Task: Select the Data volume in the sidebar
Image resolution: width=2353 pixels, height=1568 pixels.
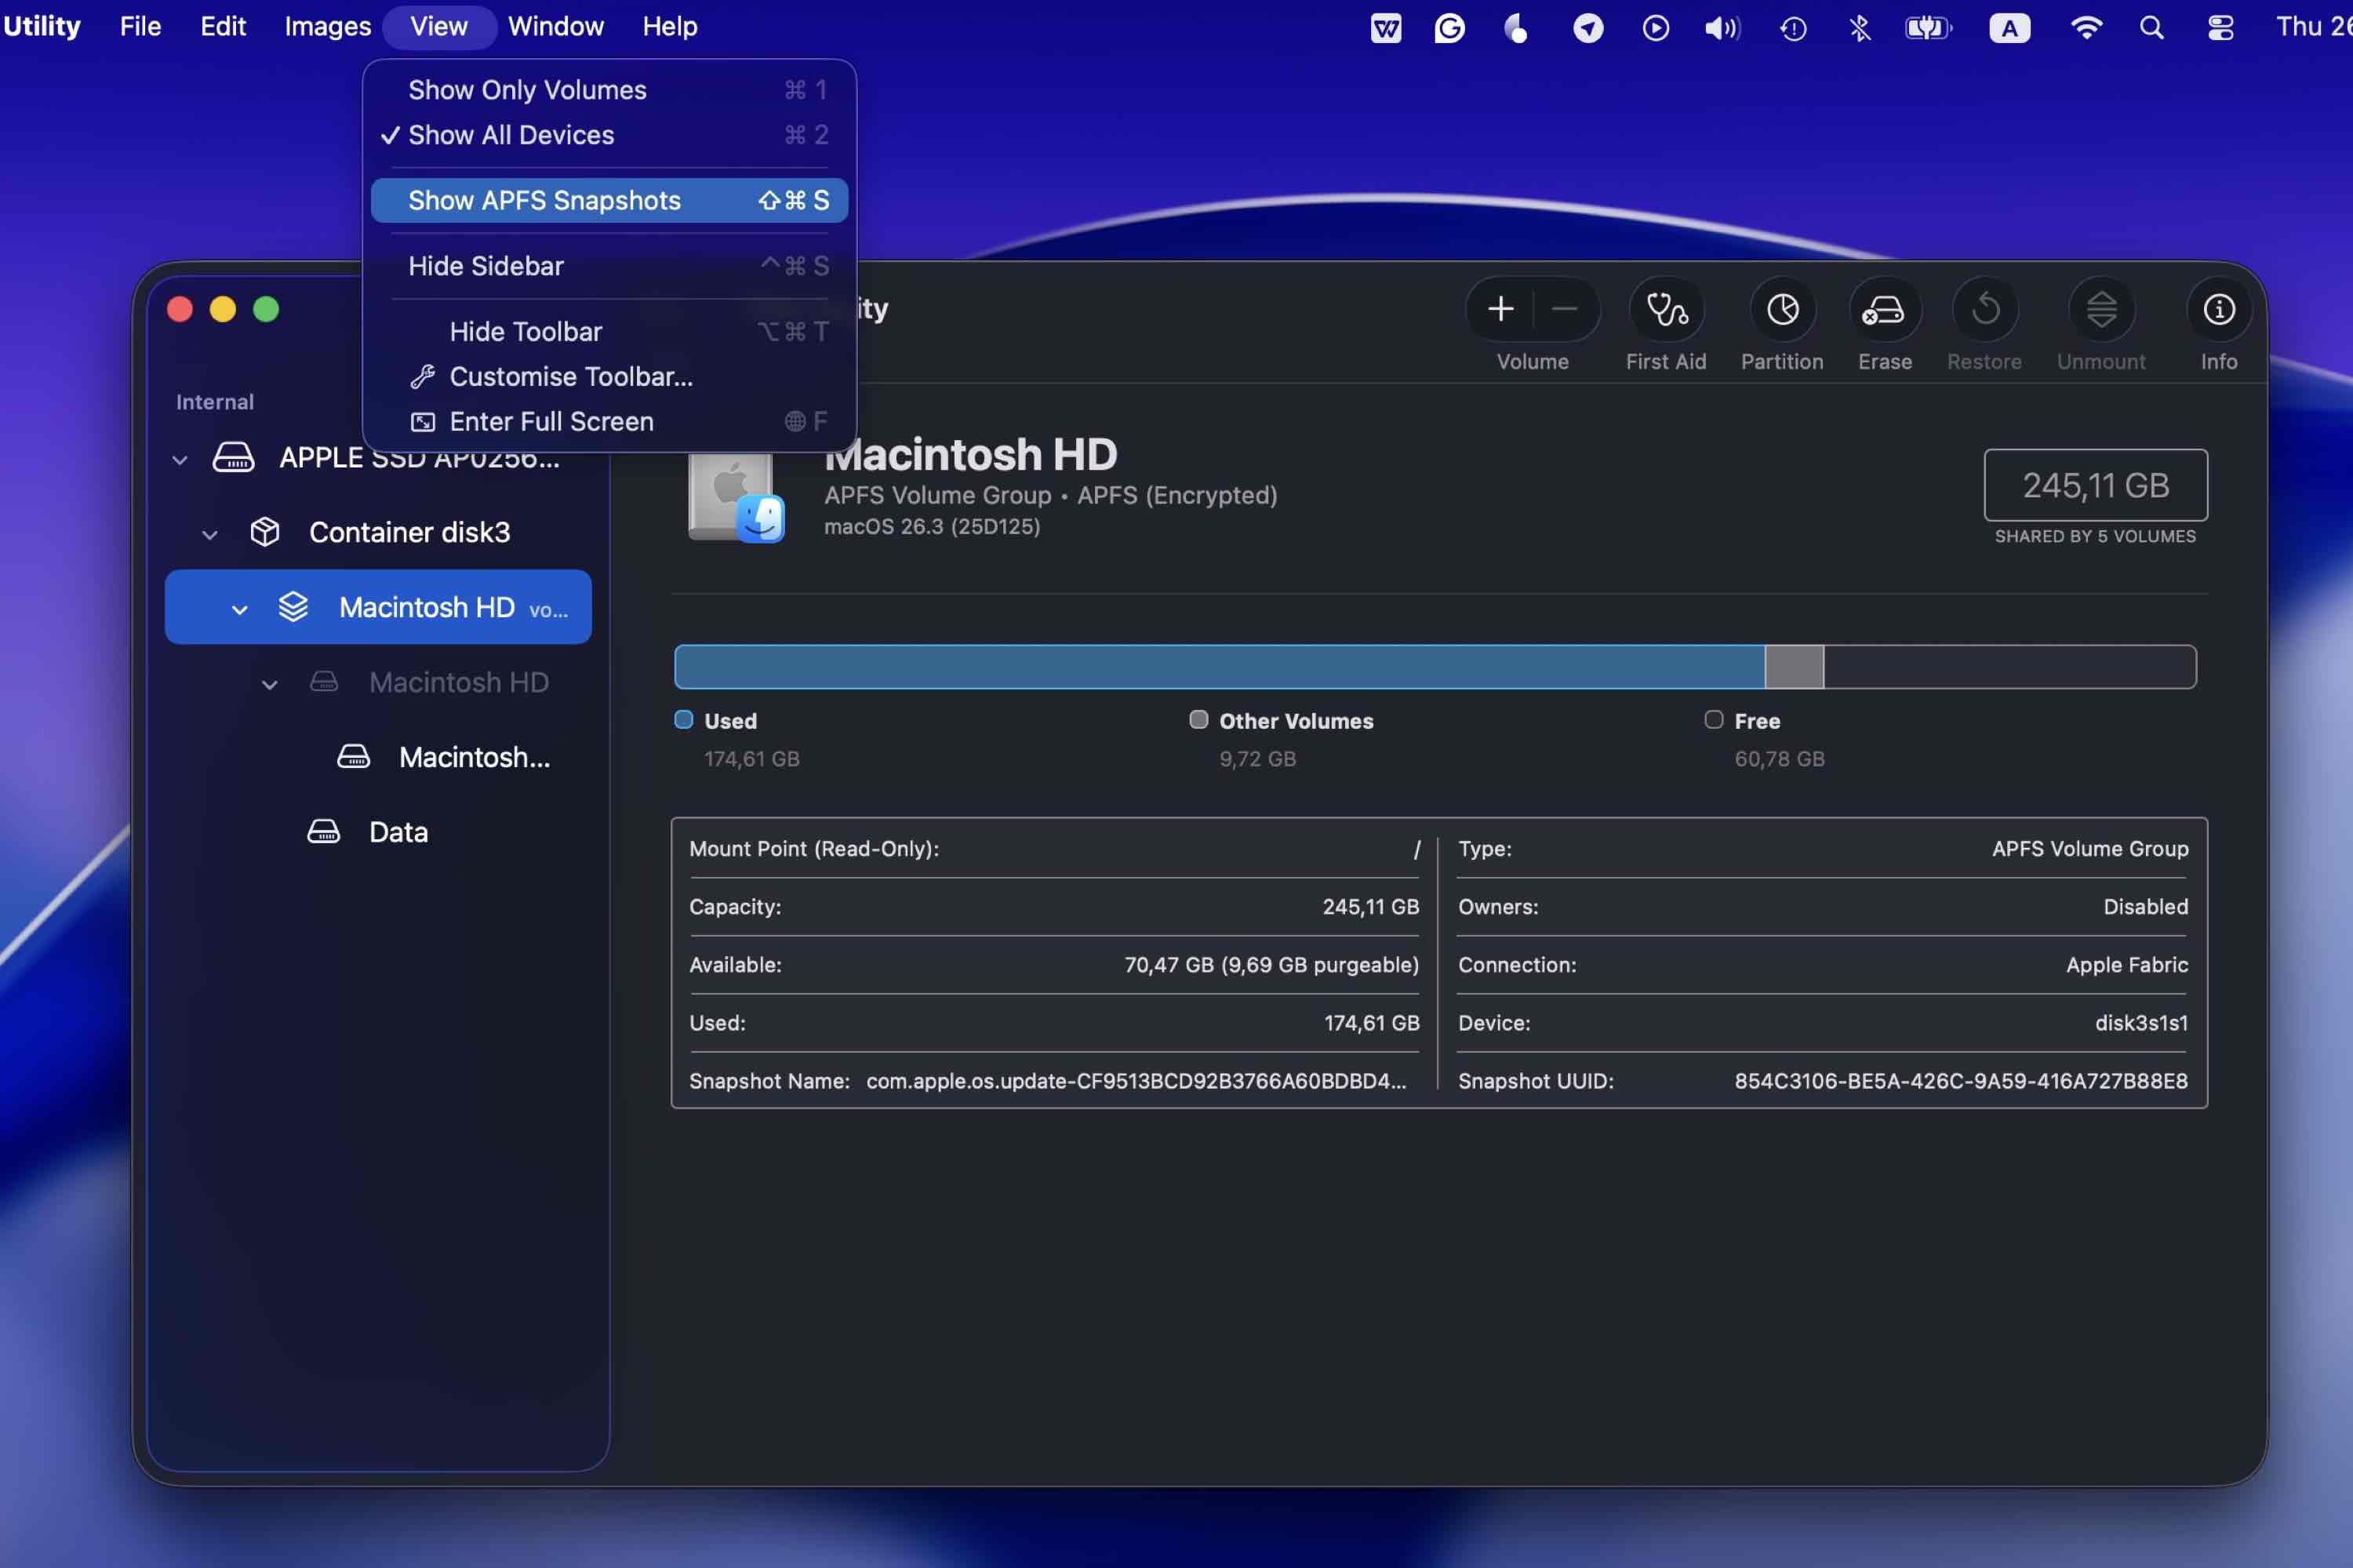Action: coord(397,831)
